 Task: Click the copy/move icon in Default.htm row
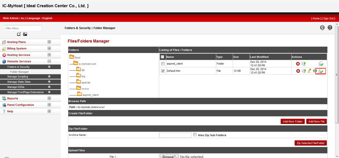304,71
